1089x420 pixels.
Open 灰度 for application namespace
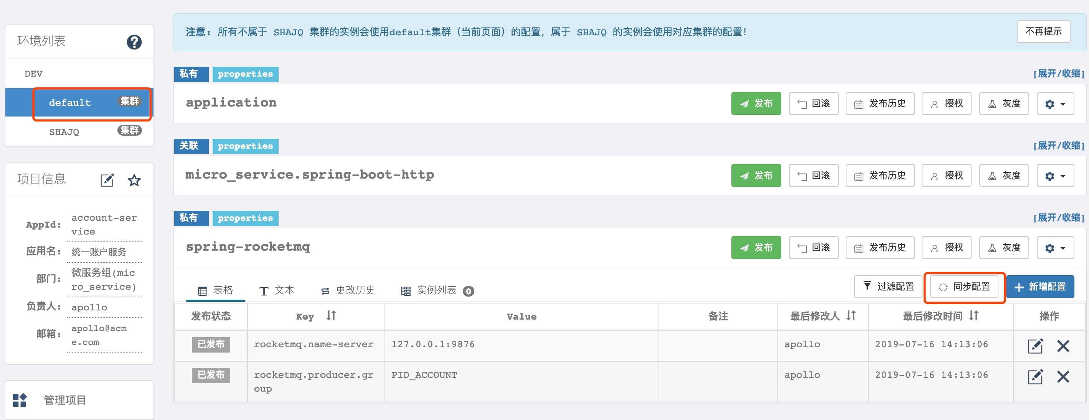[1004, 103]
